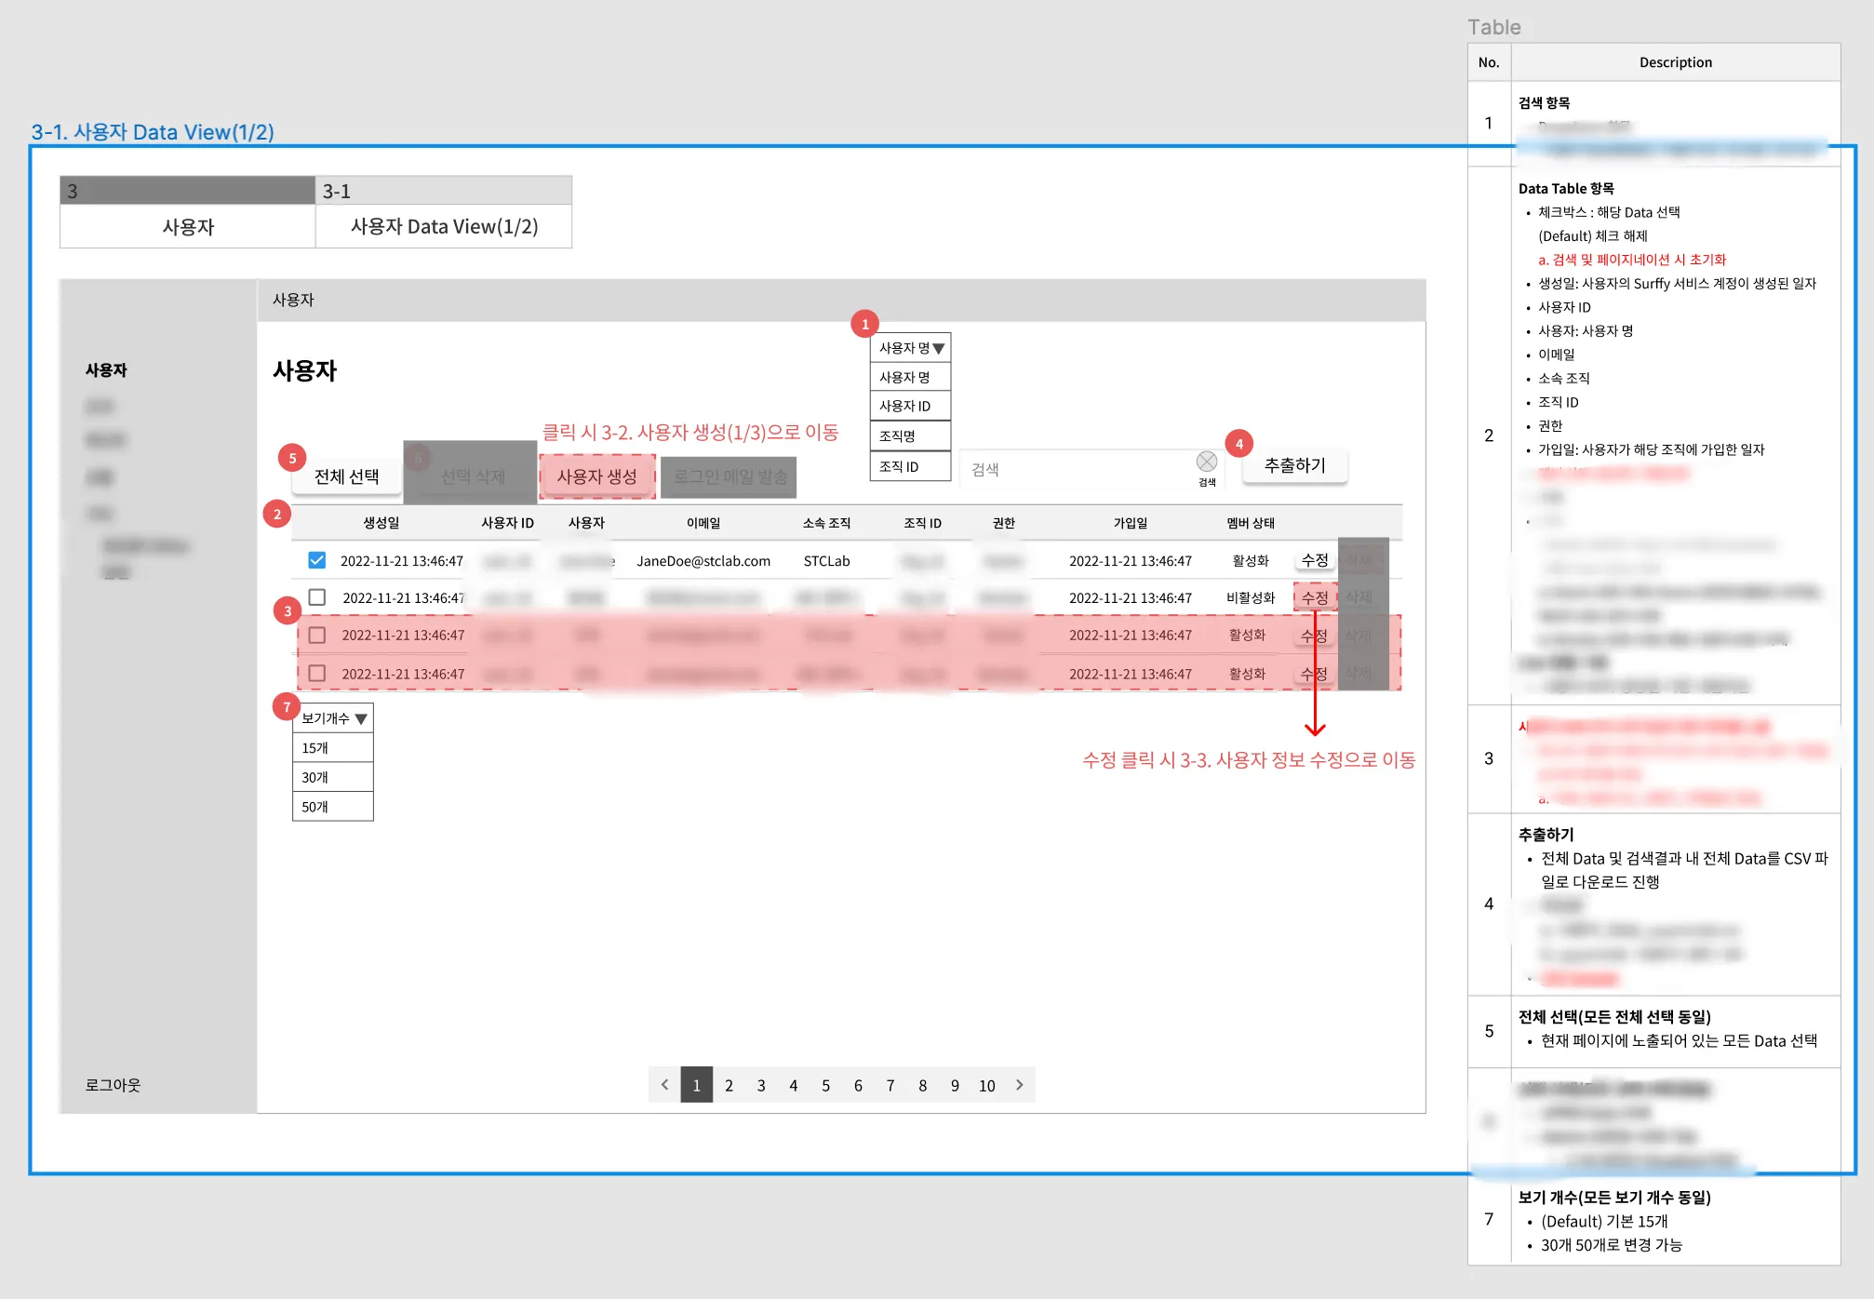Select 사용자 in left sidebar menu
The image size is (1874, 1299).
tap(106, 370)
